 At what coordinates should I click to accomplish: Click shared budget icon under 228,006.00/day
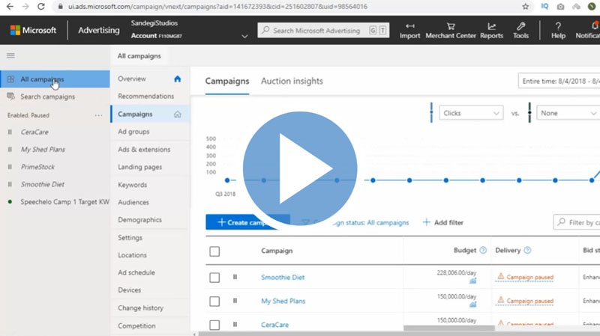click(x=473, y=281)
